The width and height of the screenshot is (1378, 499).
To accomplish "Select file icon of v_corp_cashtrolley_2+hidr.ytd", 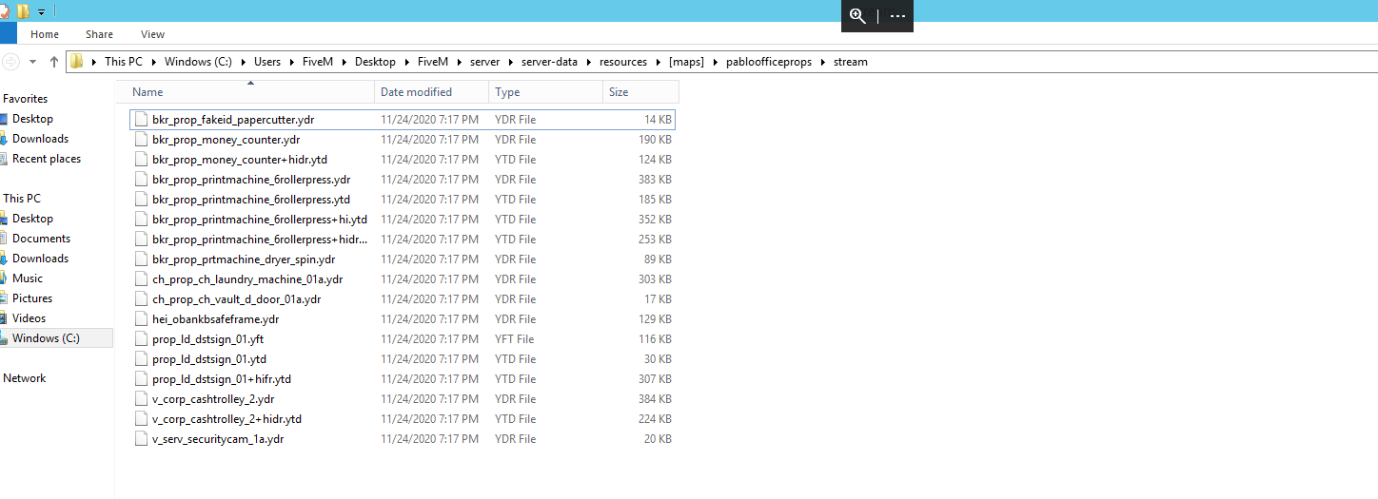I will point(141,419).
